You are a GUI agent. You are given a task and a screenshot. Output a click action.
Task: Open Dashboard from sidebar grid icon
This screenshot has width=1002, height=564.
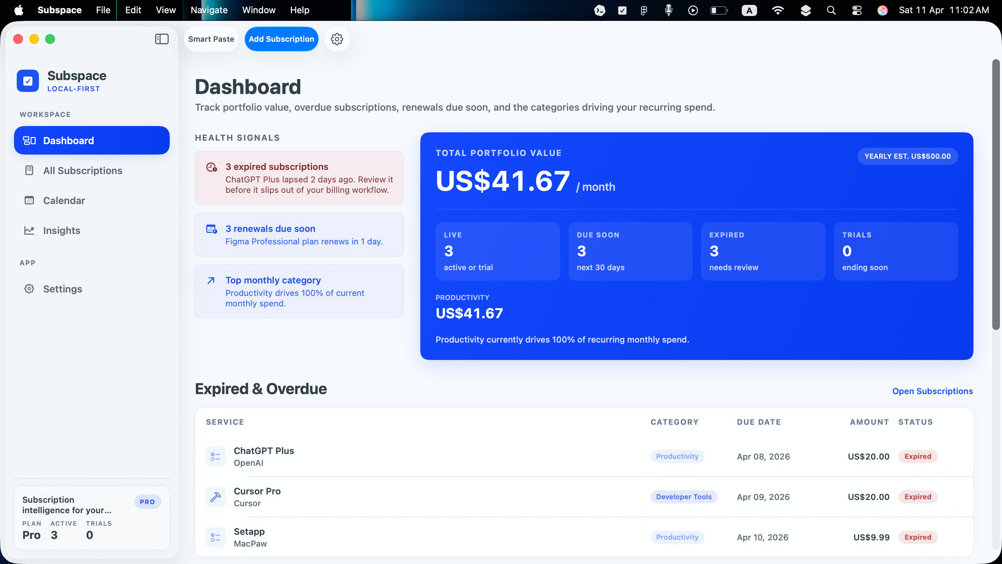point(30,140)
